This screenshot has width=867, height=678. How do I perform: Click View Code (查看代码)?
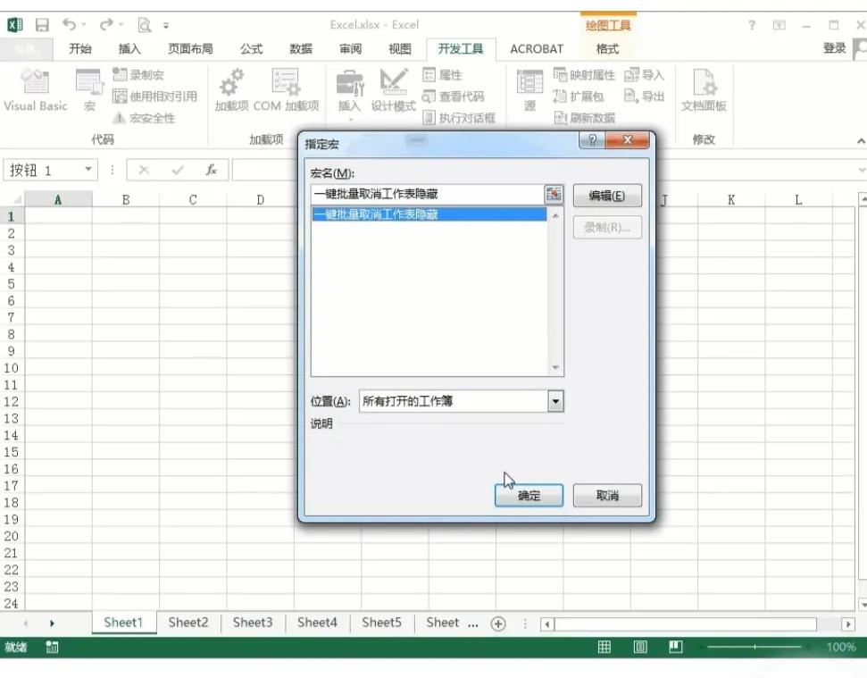coord(453,96)
